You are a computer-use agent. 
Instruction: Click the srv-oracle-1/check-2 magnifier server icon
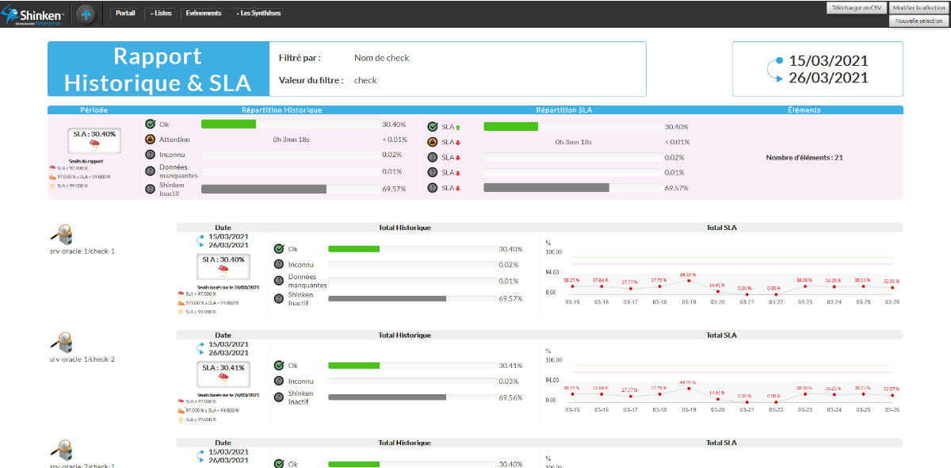[63, 343]
